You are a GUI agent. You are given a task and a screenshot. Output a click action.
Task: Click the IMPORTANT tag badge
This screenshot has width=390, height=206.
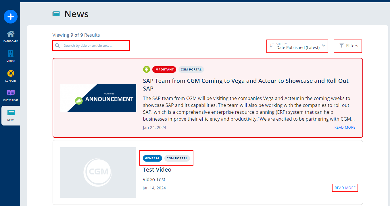point(164,69)
